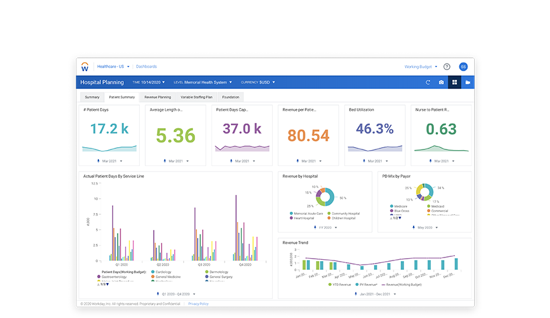Open the help question mark icon
The width and height of the screenshot is (550, 318).
447,67
